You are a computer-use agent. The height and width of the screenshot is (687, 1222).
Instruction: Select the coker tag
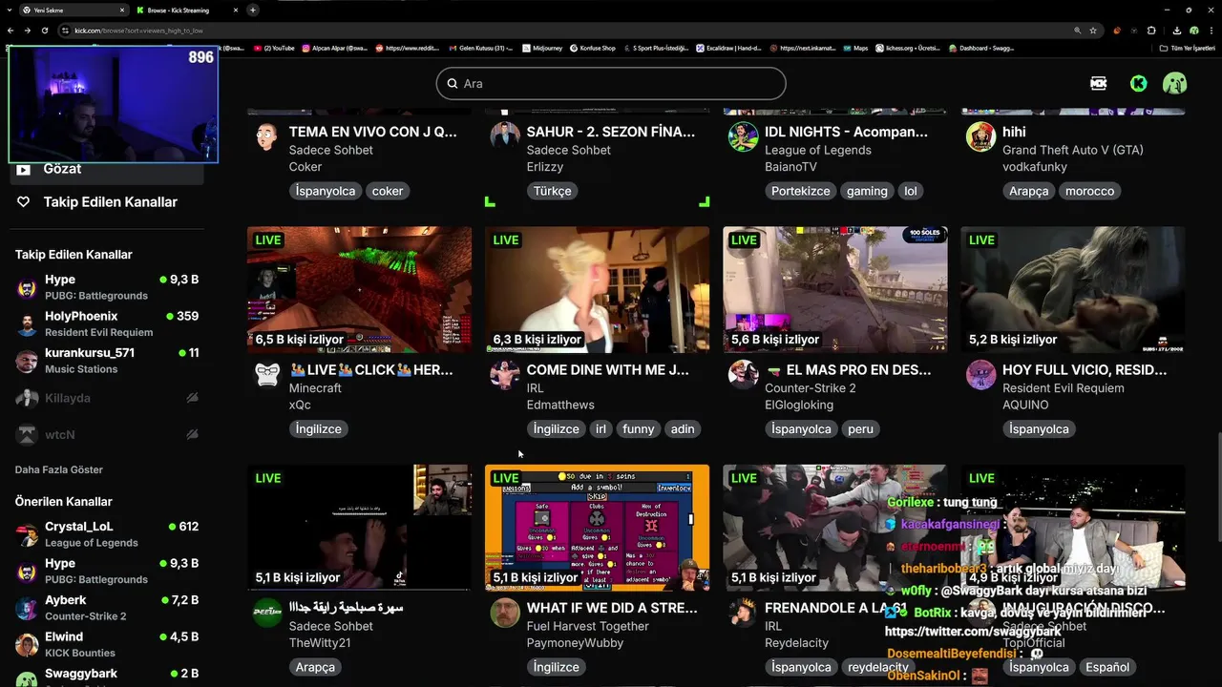click(388, 191)
